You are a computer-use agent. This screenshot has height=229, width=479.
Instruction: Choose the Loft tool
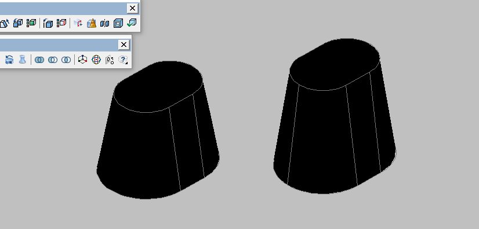click(22, 60)
